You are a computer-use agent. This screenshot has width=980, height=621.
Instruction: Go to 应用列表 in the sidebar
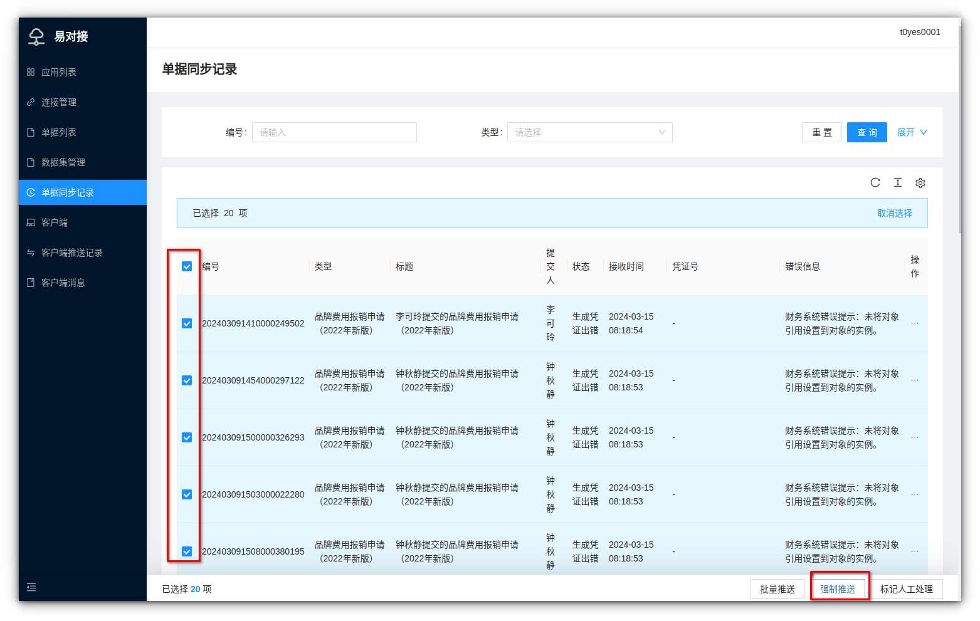[x=59, y=72]
